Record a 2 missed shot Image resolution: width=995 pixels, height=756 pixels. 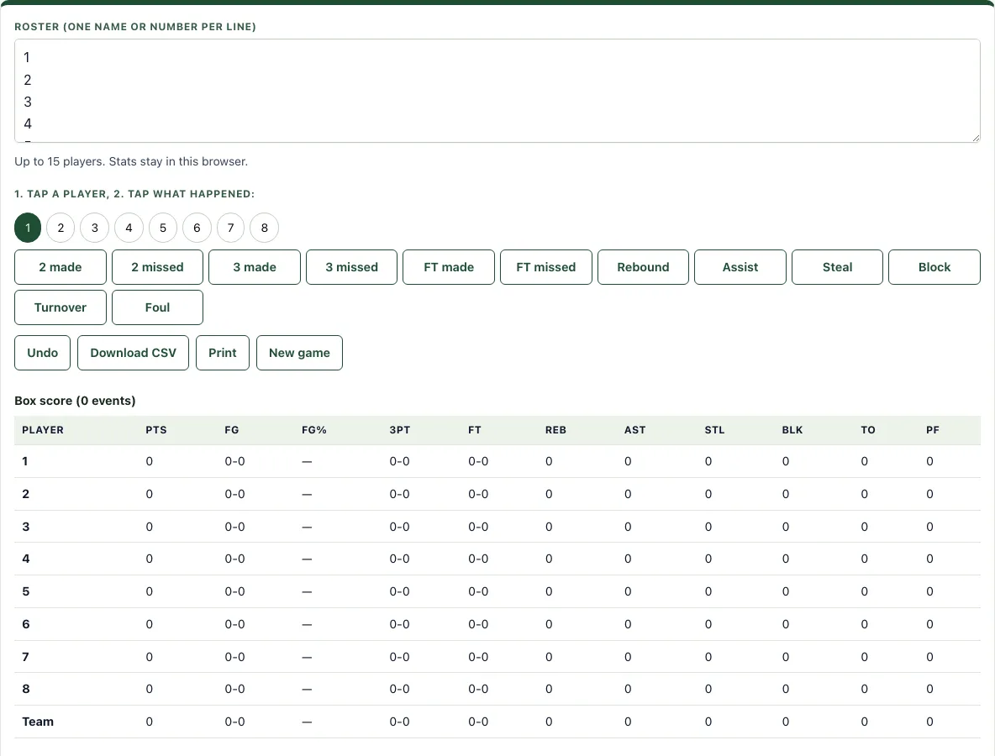(x=157, y=267)
